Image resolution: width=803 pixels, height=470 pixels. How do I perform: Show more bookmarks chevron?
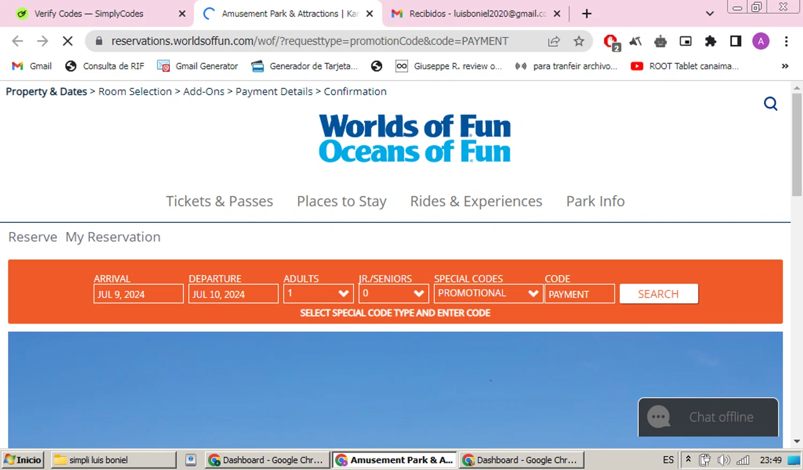point(785,66)
